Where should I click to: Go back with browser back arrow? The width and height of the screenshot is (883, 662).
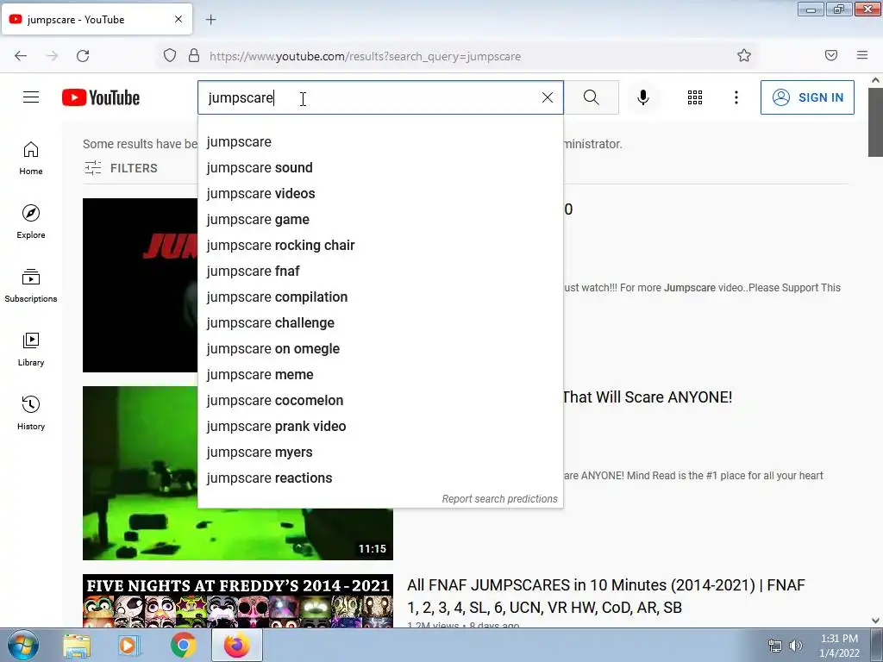(x=21, y=56)
